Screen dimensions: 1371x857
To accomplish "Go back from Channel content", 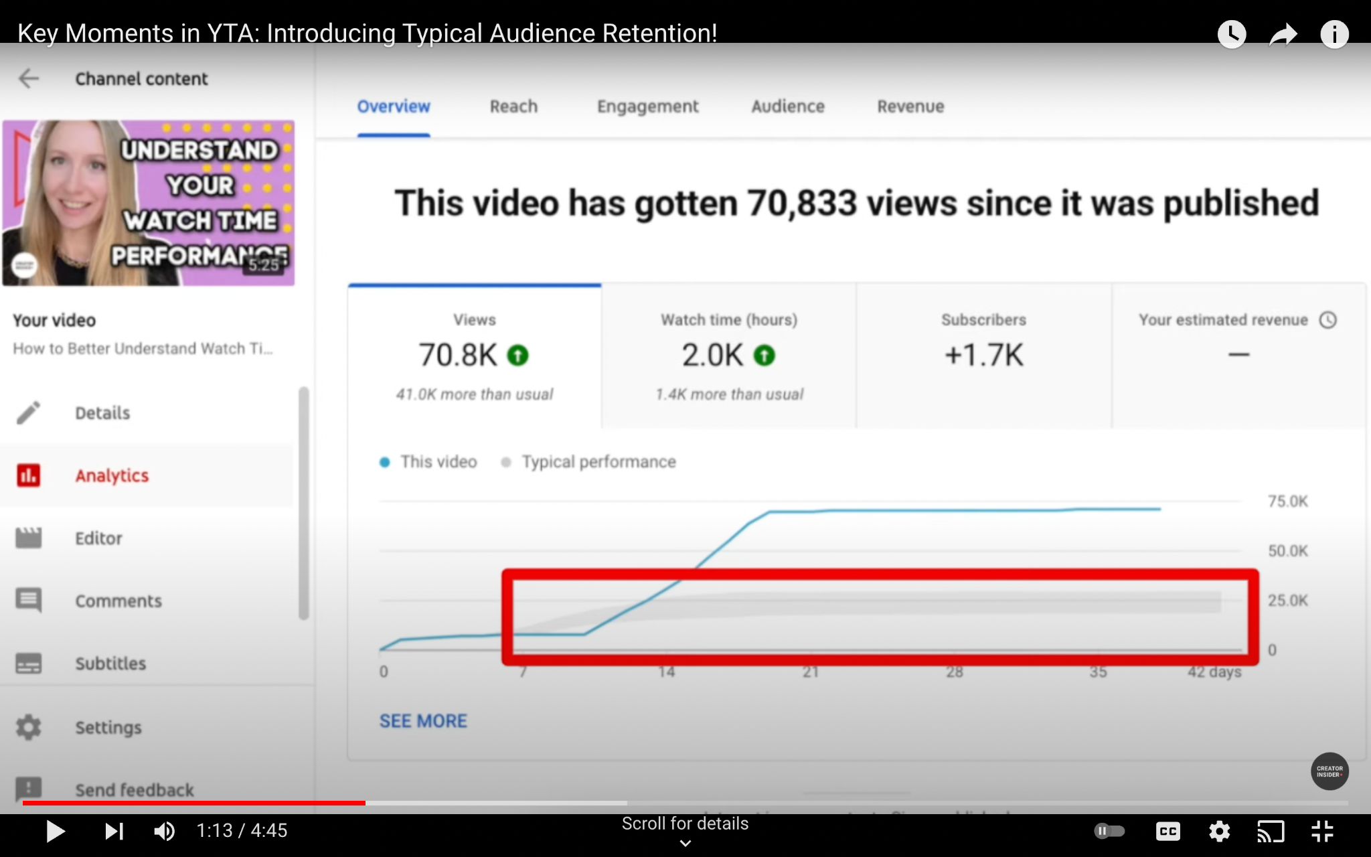I will tap(29, 78).
